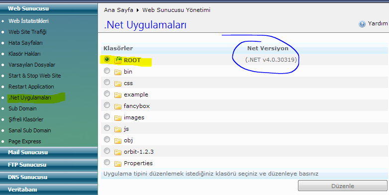The width and height of the screenshot is (389, 195).
Task: Click the bin folder icon
Action: (x=117, y=72)
